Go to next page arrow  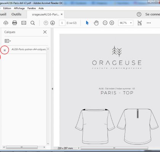[x=53, y=23]
